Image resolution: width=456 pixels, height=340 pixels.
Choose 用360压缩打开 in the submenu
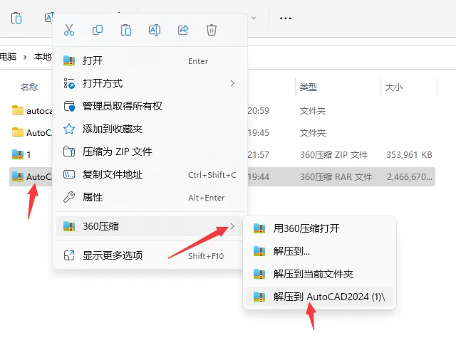(319, 228)
